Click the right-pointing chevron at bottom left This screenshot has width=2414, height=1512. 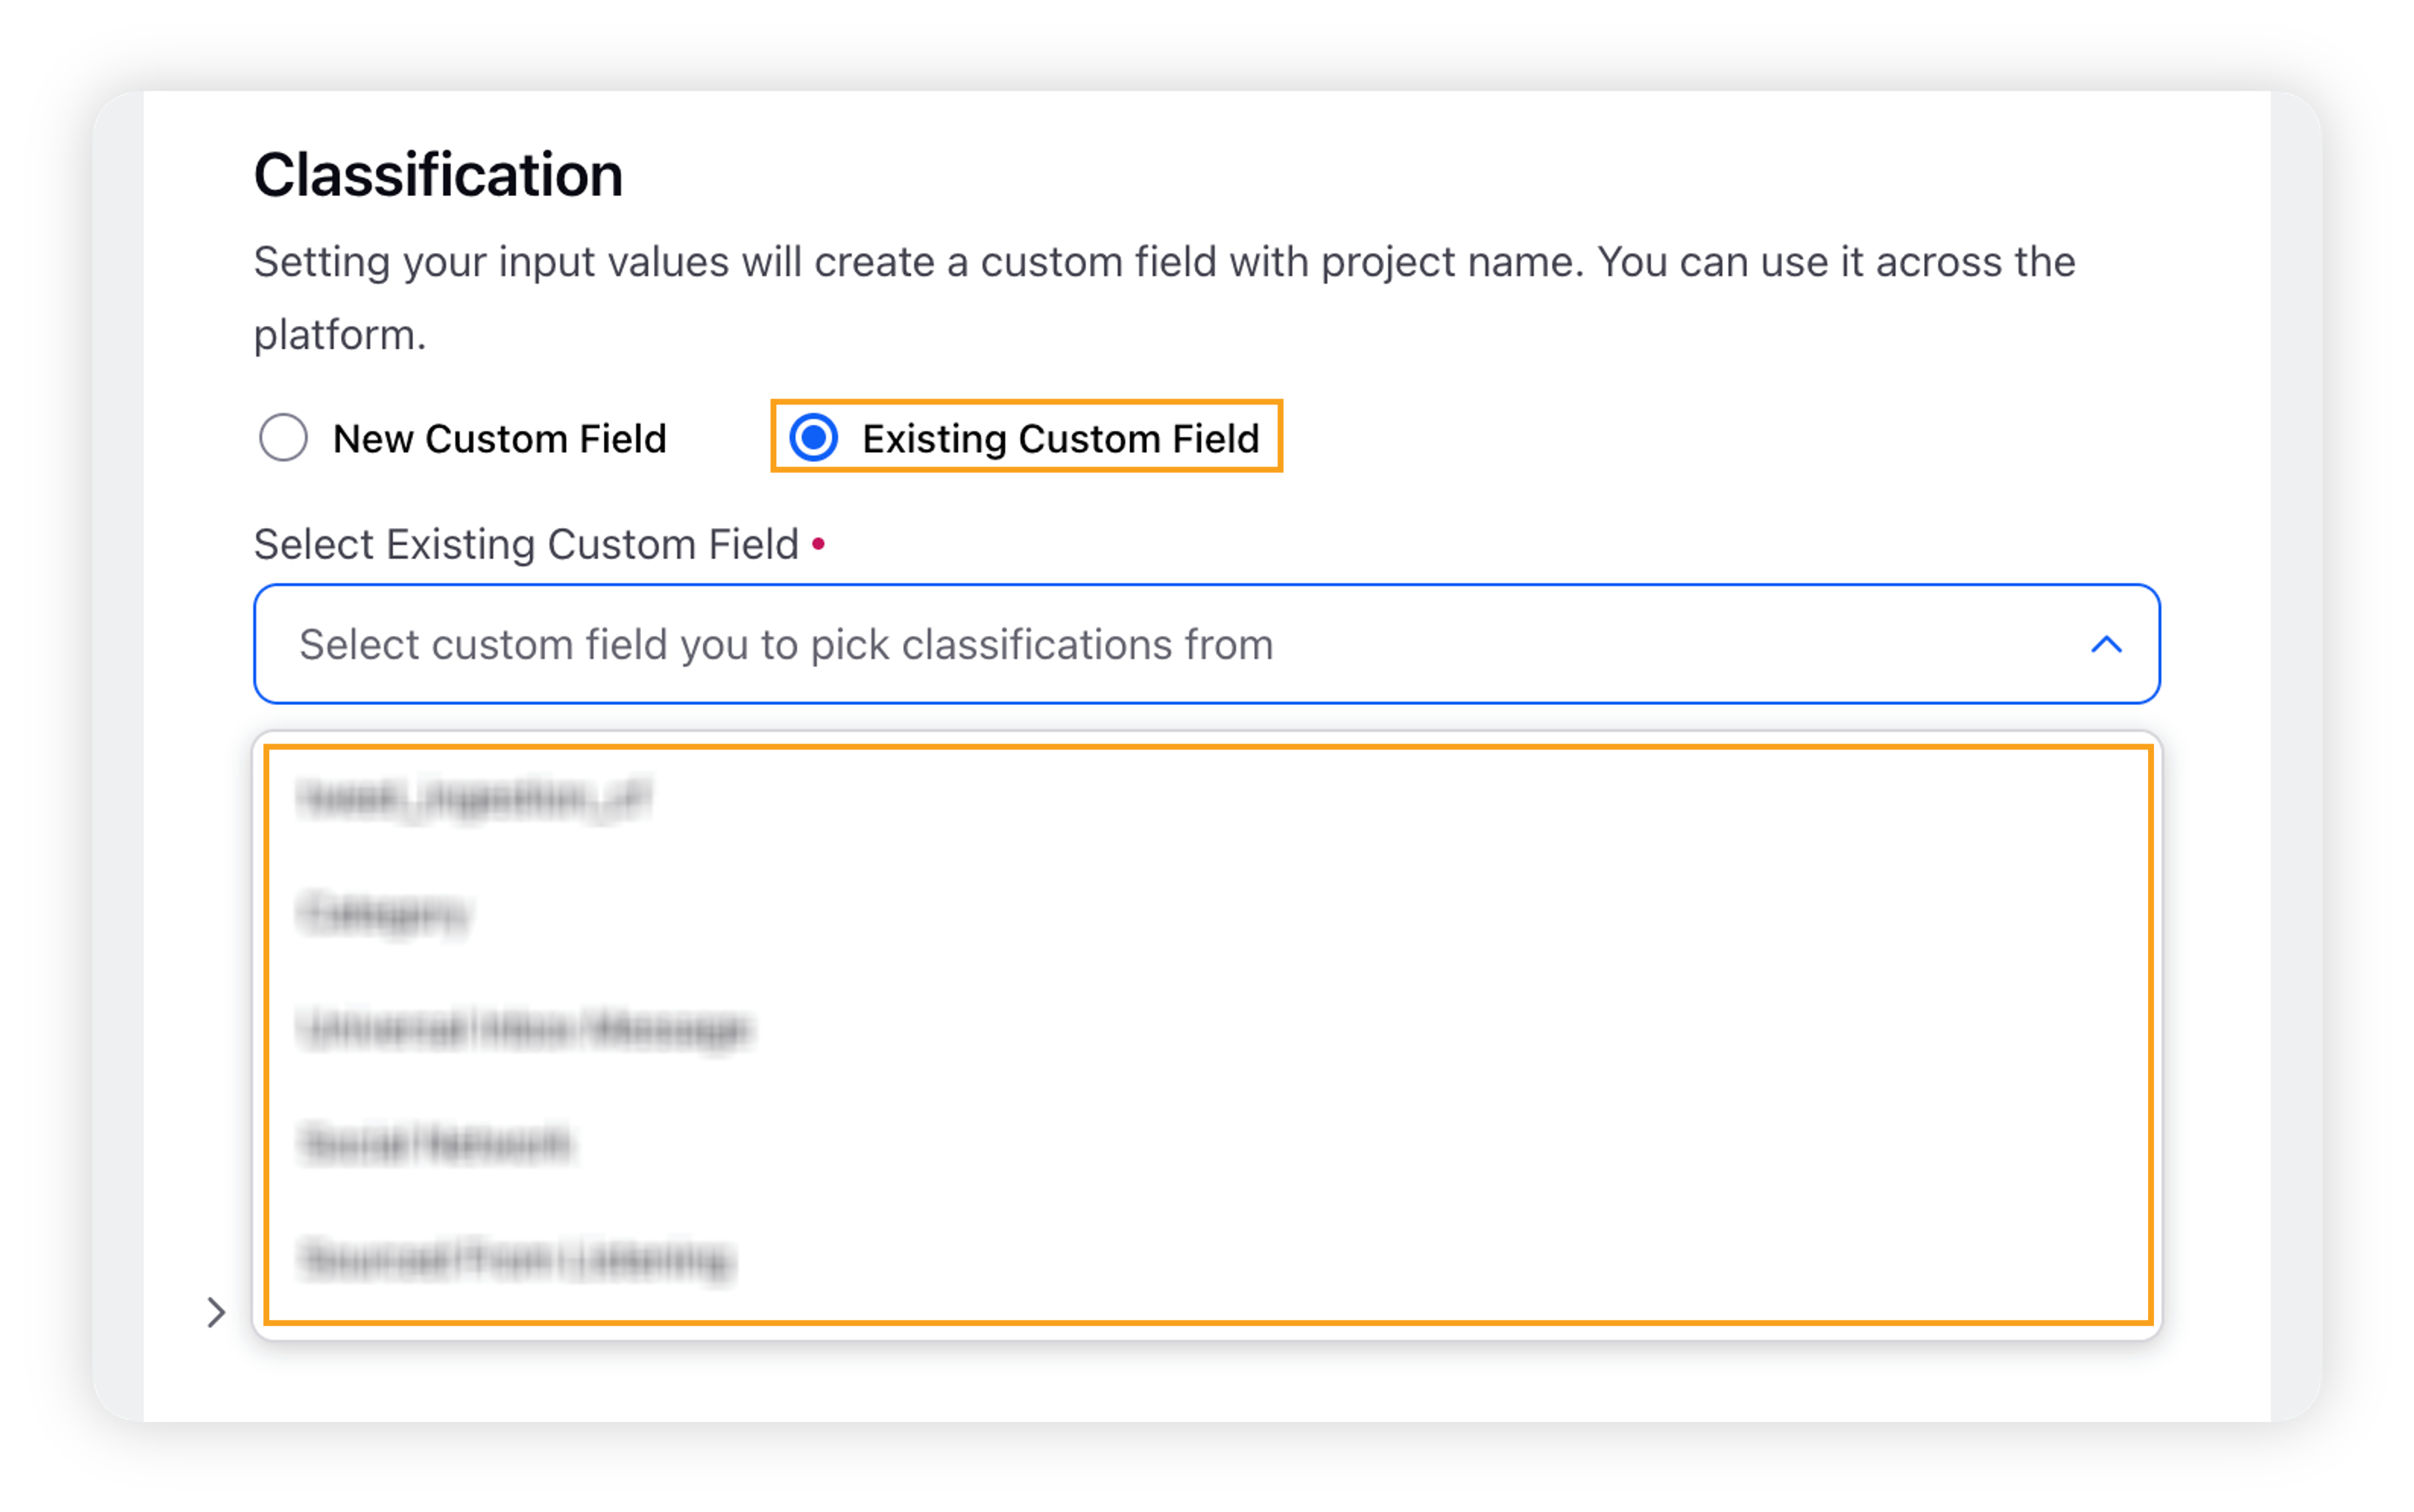(x=216, y=1312)
